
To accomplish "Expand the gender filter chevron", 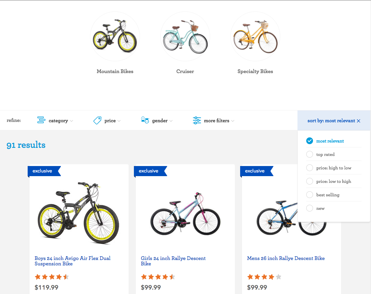I will point(171,121).
